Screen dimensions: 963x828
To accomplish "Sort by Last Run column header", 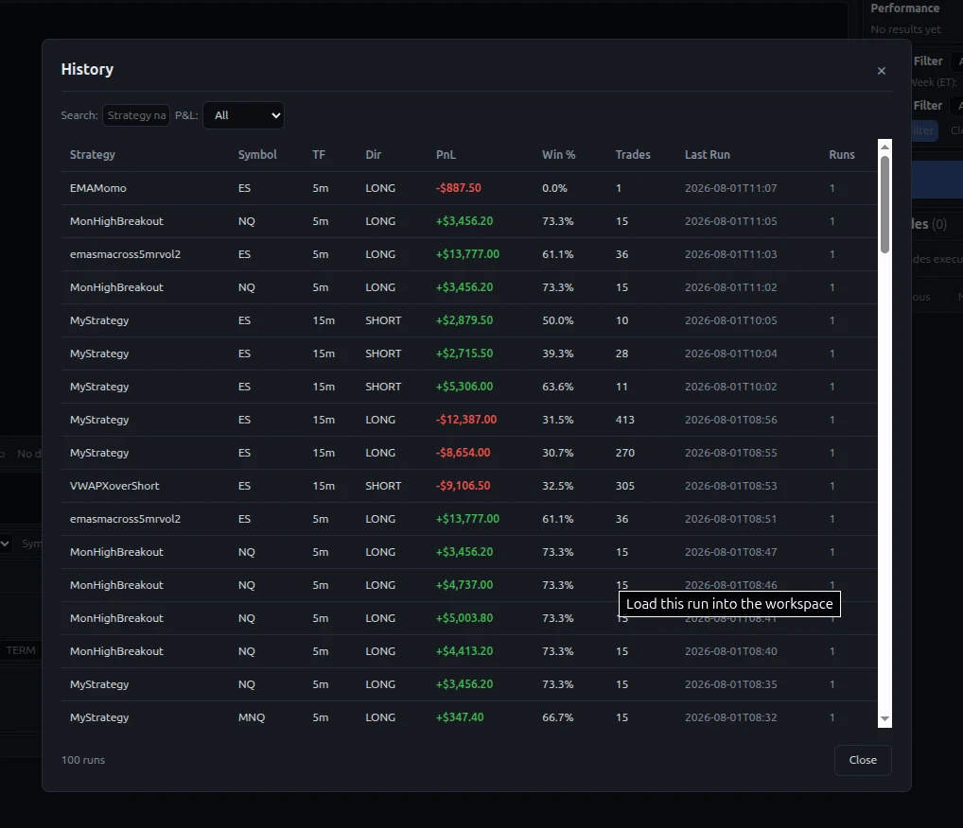I will tap(708, 155).
